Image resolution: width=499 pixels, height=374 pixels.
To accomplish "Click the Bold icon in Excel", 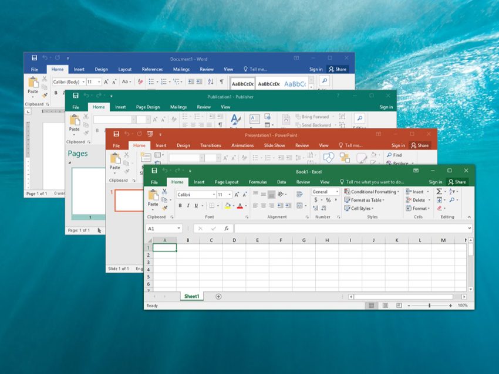I will point(180,206).
